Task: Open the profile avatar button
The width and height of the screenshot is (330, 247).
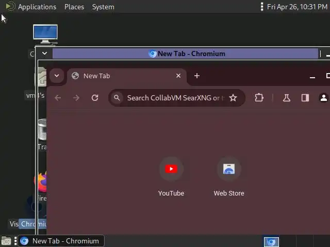Action: tap(324, 98)
